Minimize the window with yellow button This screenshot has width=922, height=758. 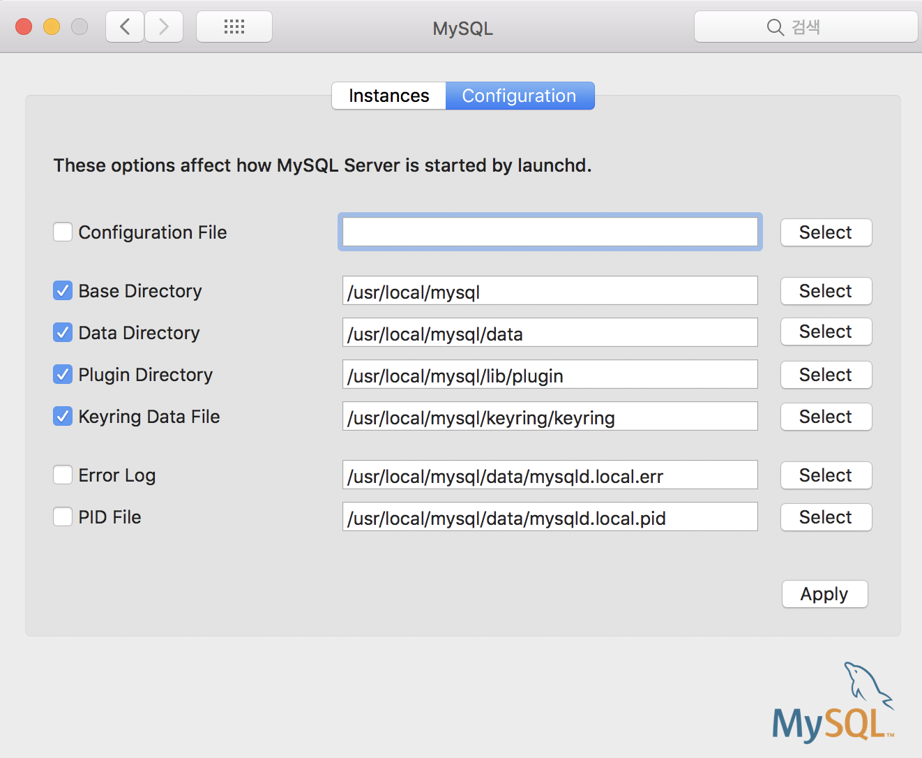52,27
